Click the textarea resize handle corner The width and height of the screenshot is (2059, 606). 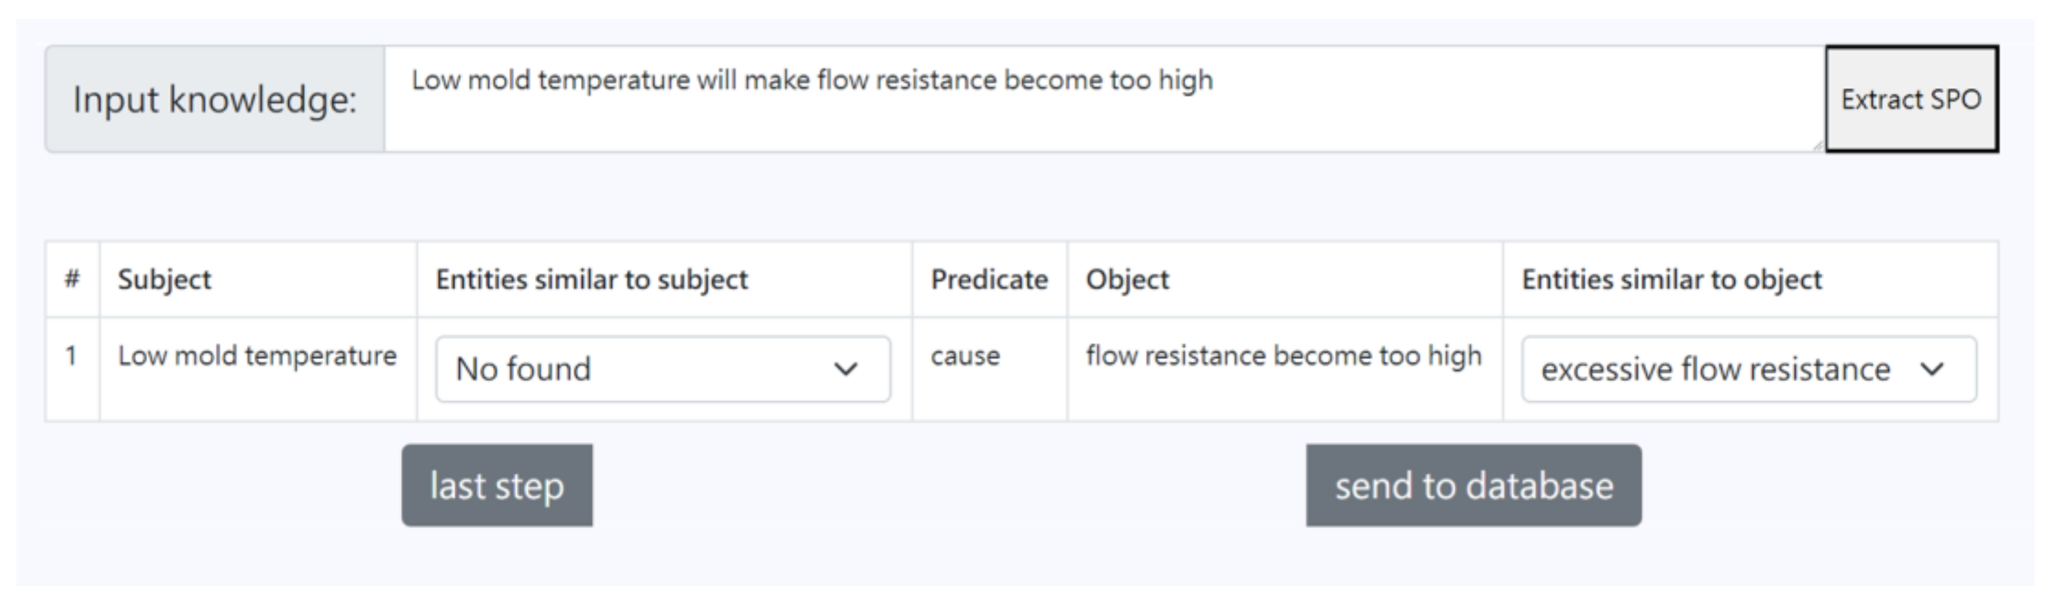pos(1817,145)
